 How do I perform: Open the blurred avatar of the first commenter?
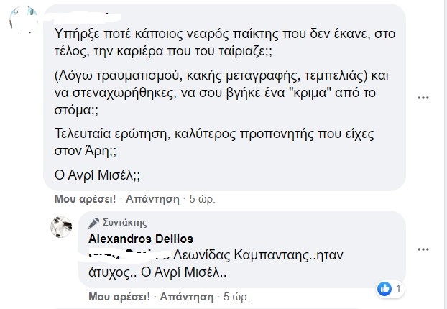(x=24, y=20)
